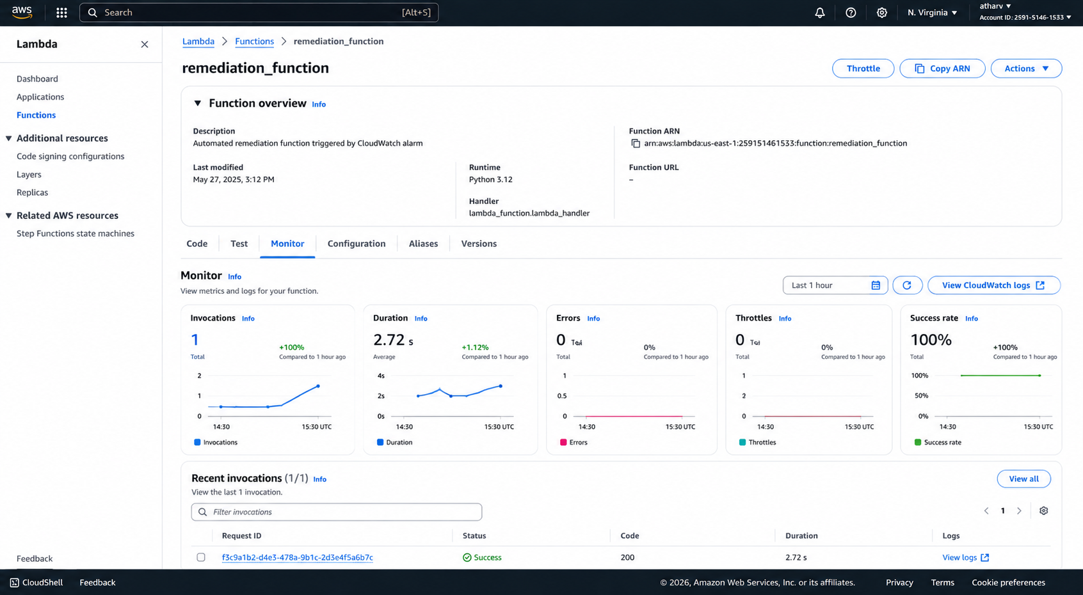
Task: Open the services grid menu
Action: tap(61, 13)
